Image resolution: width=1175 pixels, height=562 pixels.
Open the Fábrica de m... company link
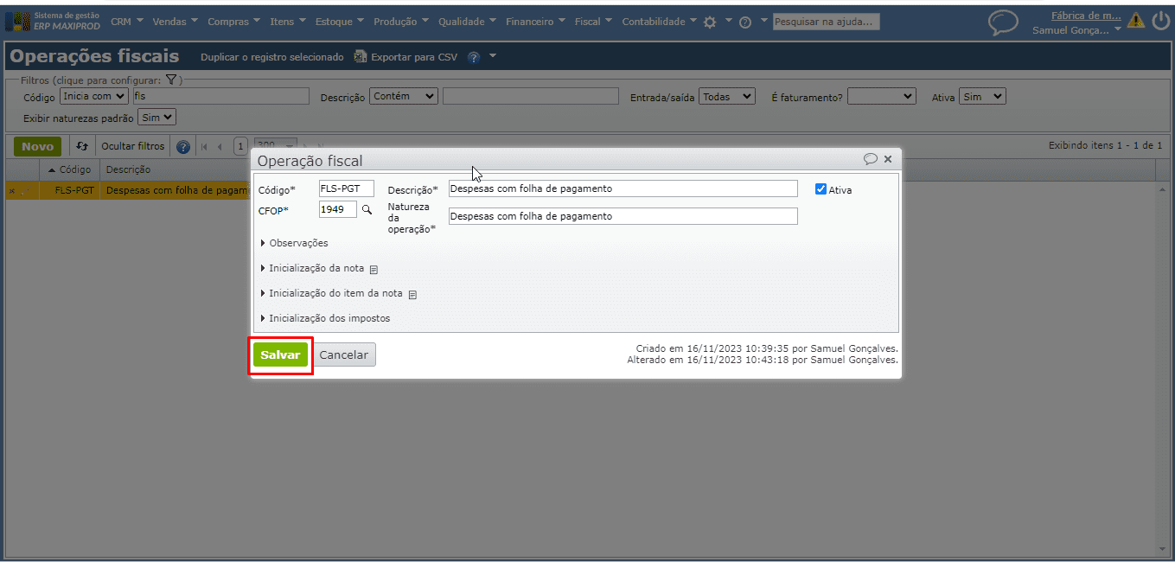click(x=1086, y=15)
